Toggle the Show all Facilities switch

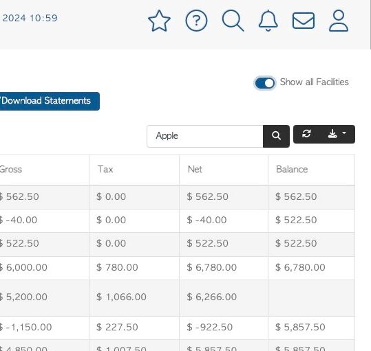coord(265,83)
